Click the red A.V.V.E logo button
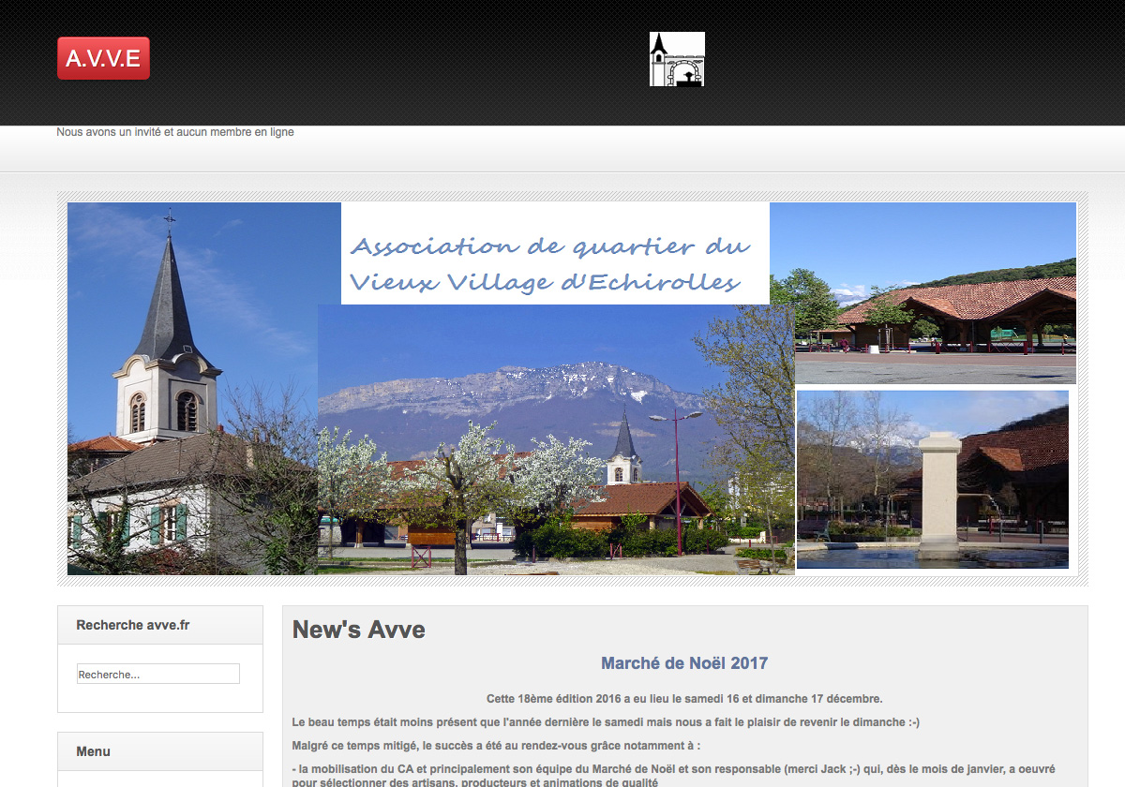This screenshot has height=787, width=1125. click(103, 58)
